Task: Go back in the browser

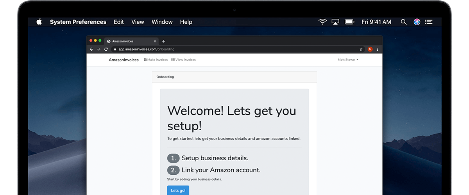Action: (x=91, y=49)
